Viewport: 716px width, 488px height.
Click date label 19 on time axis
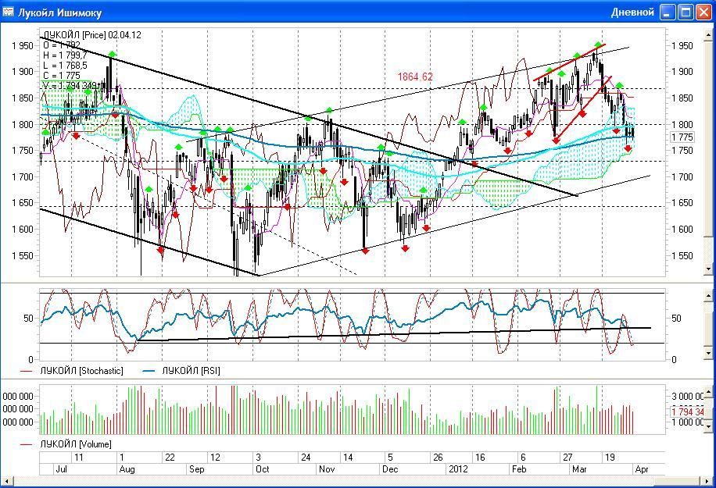click(x=610, y=458)
